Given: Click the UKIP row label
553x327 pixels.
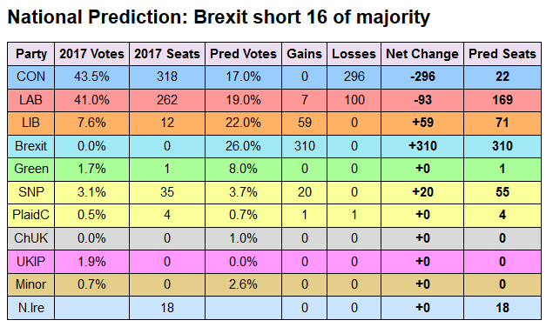Looking at the screenshot, I should [x=31, y=262].
